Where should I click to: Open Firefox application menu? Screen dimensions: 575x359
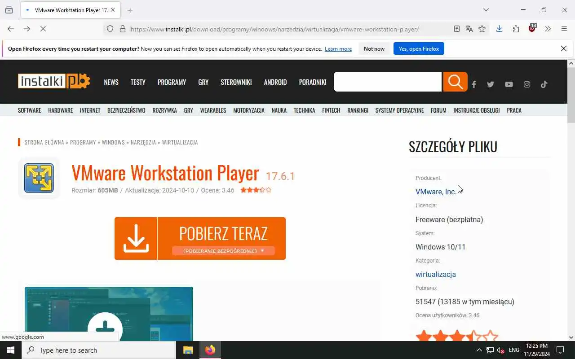(564, 29)
